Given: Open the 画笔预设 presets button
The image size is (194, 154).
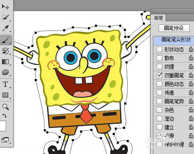Looking at the screenshot, I should pos(174,28).
